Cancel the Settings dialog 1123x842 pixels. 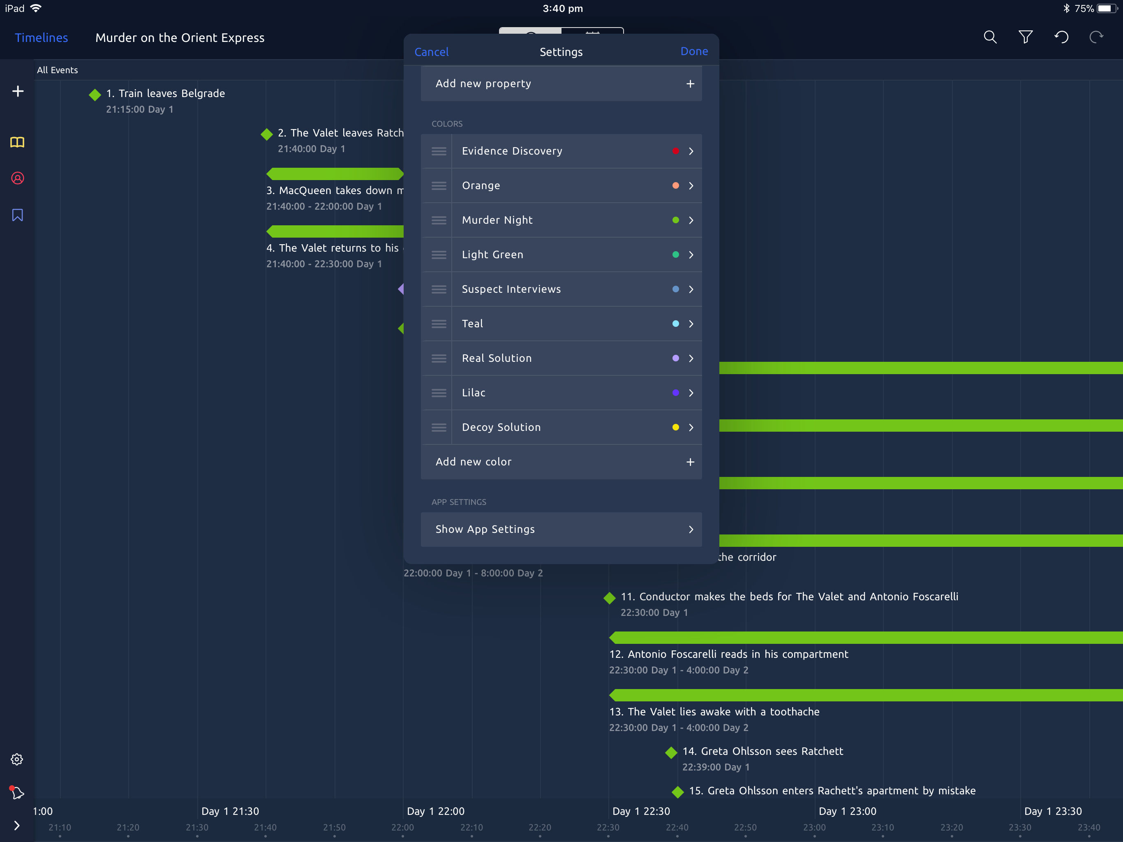[x=431, y=52]
